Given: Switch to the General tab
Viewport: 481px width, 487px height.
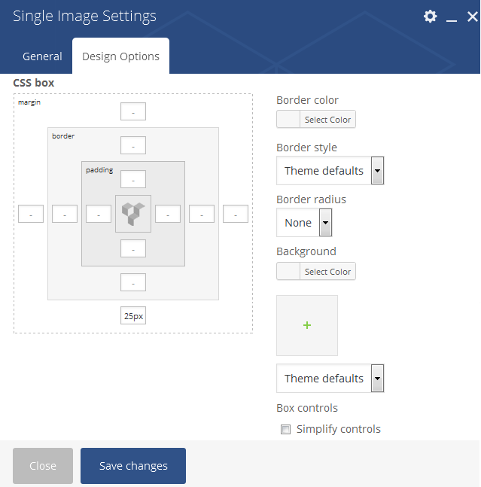Looking at the screenshot, I should coord(42,56).
